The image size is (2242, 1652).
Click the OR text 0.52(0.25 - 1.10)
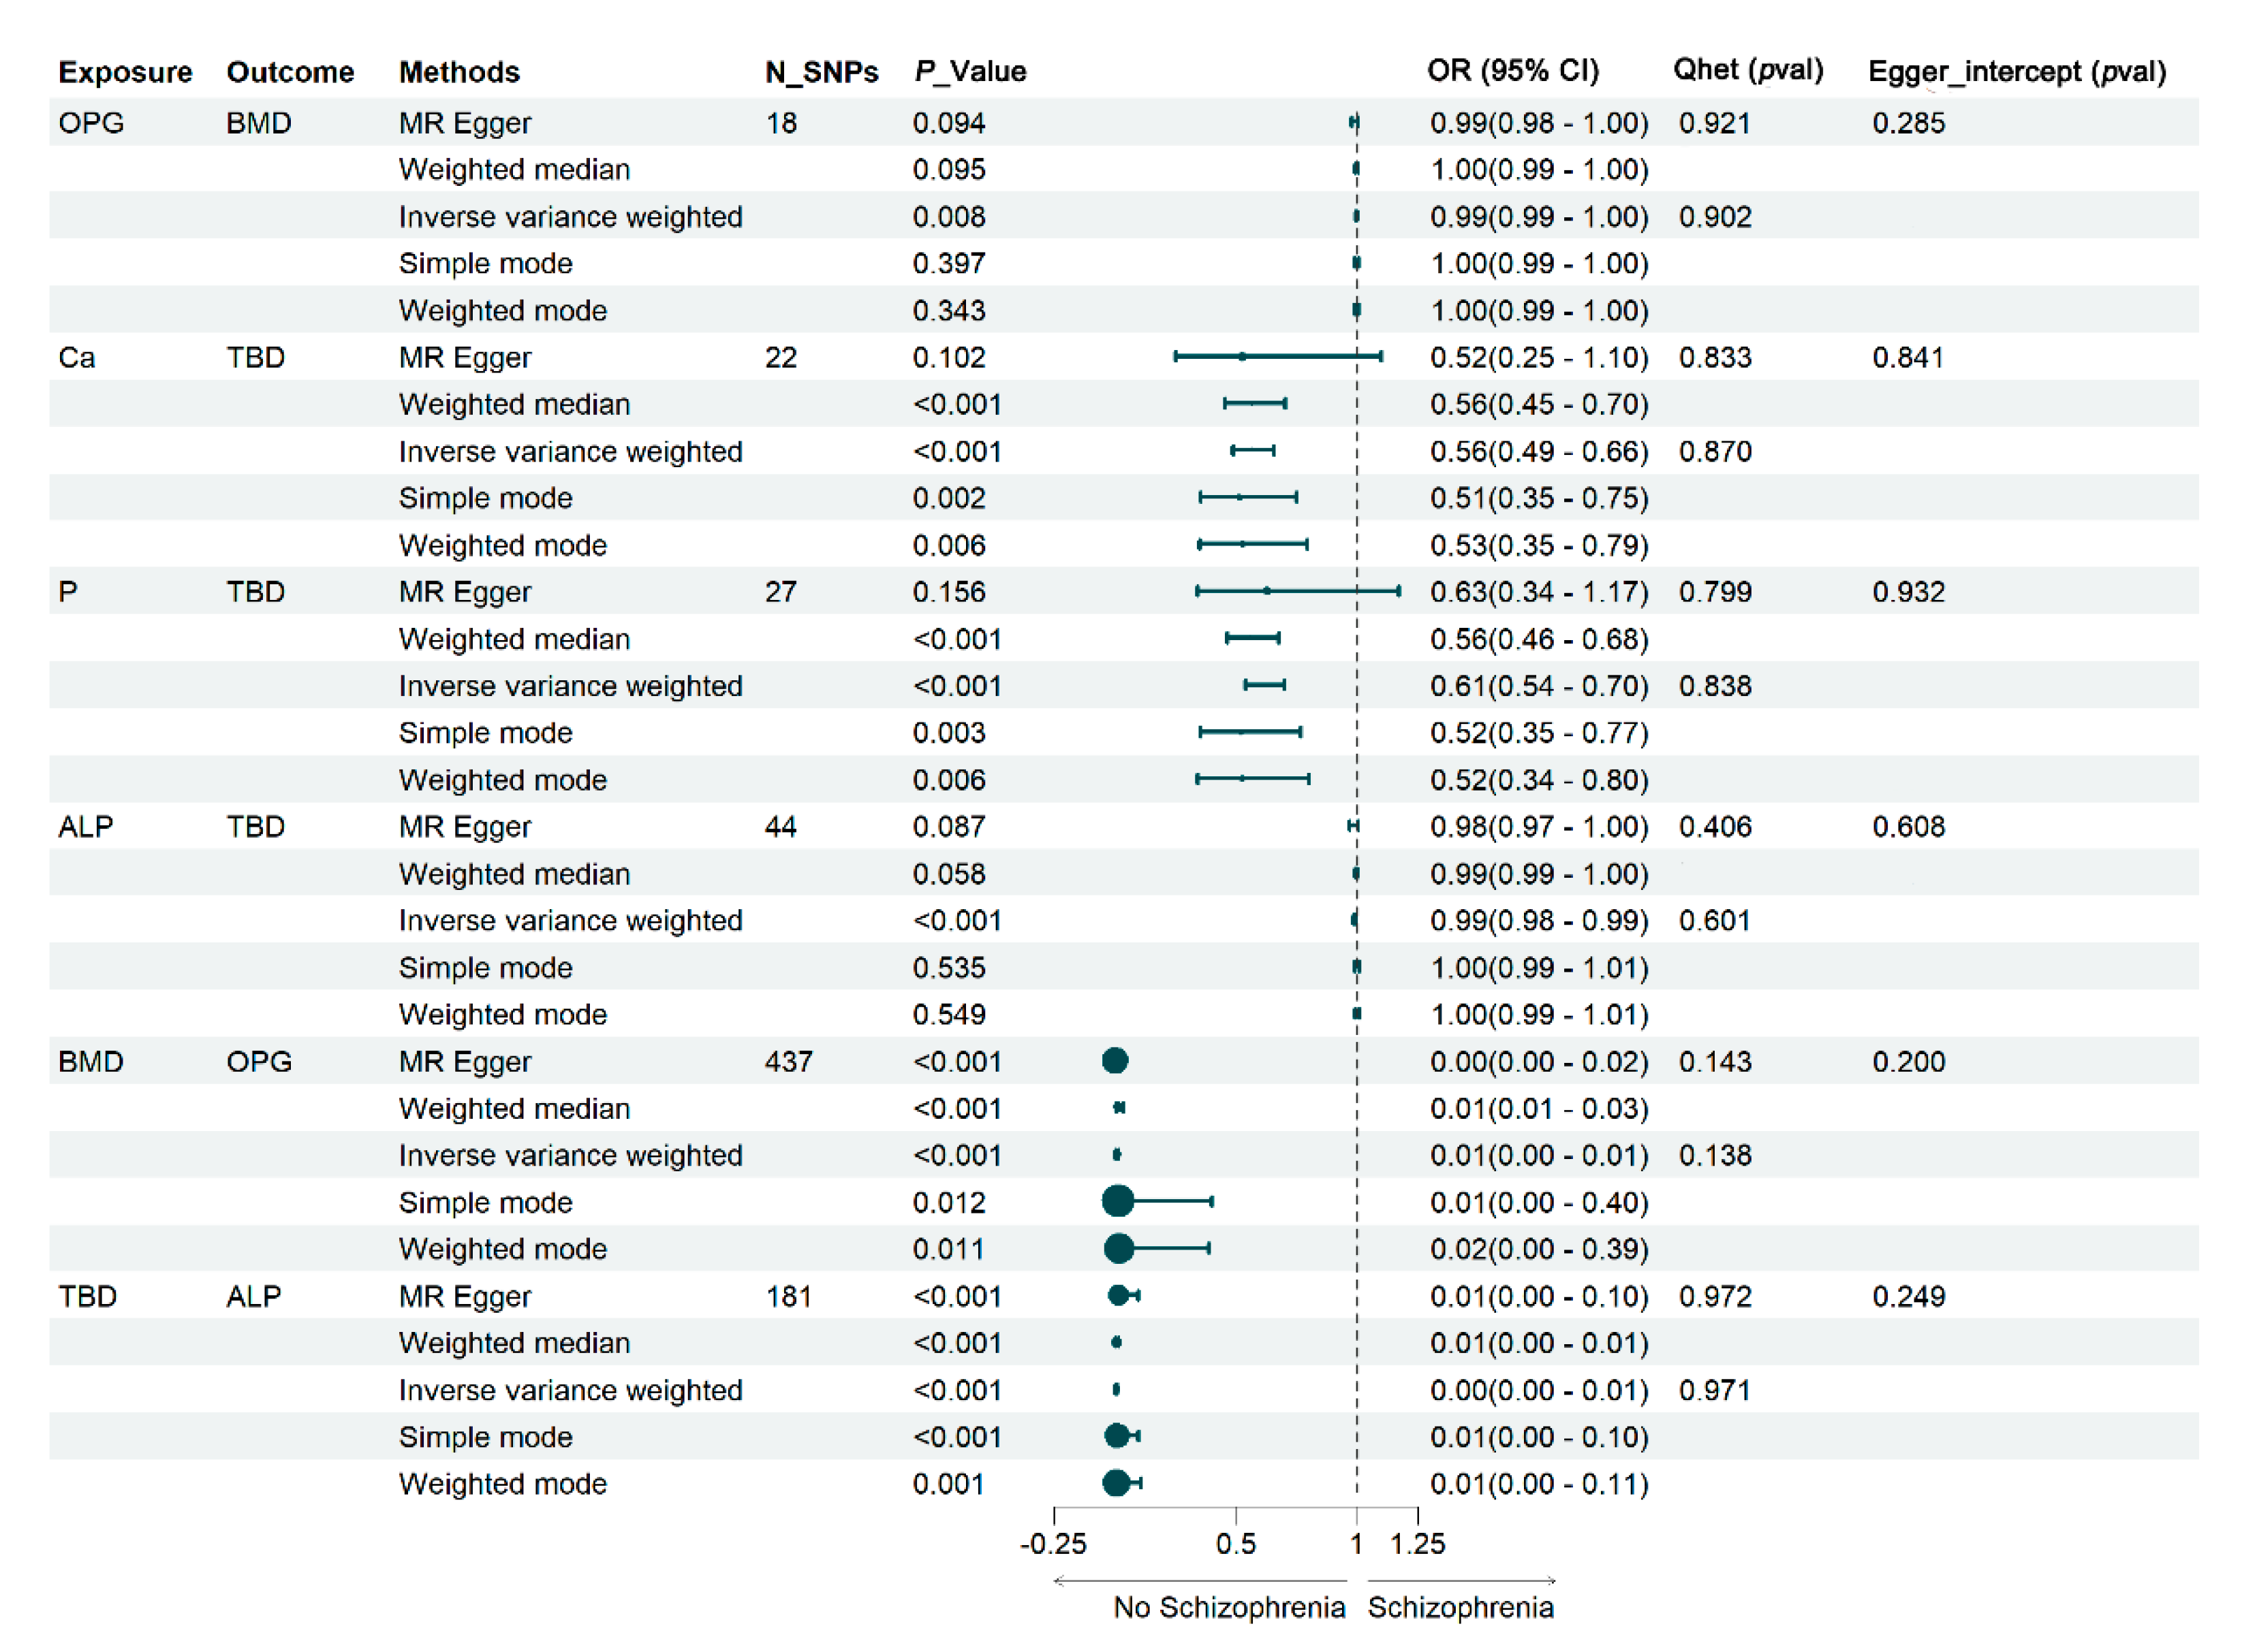(1539, 357)
